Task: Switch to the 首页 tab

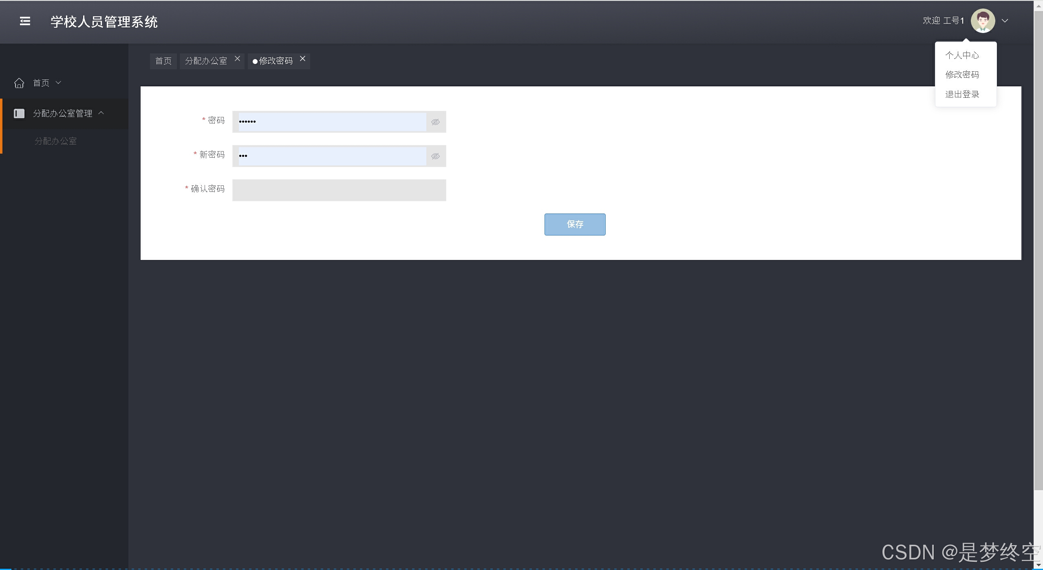Action: 163,61
